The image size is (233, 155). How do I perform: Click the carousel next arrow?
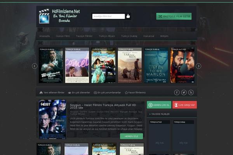pyautogui.click(x=198, y=66)
